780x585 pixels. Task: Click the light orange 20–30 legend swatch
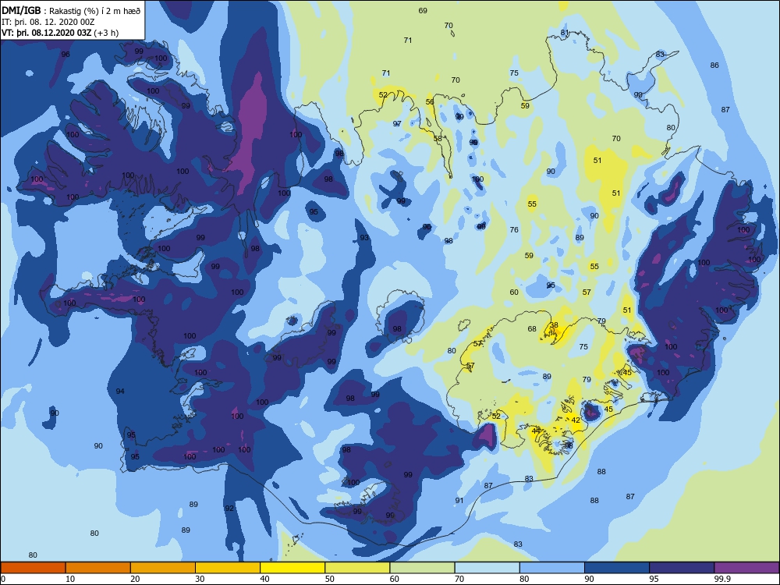coord(163,568)
